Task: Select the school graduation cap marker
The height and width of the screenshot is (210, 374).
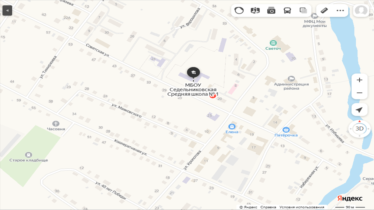Action: 193,73
